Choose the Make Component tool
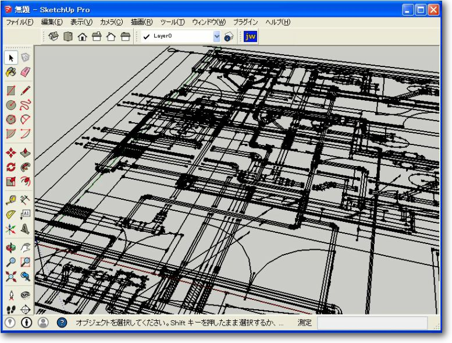Viewport: 452px width, 343px height. [x=26, y=58]
